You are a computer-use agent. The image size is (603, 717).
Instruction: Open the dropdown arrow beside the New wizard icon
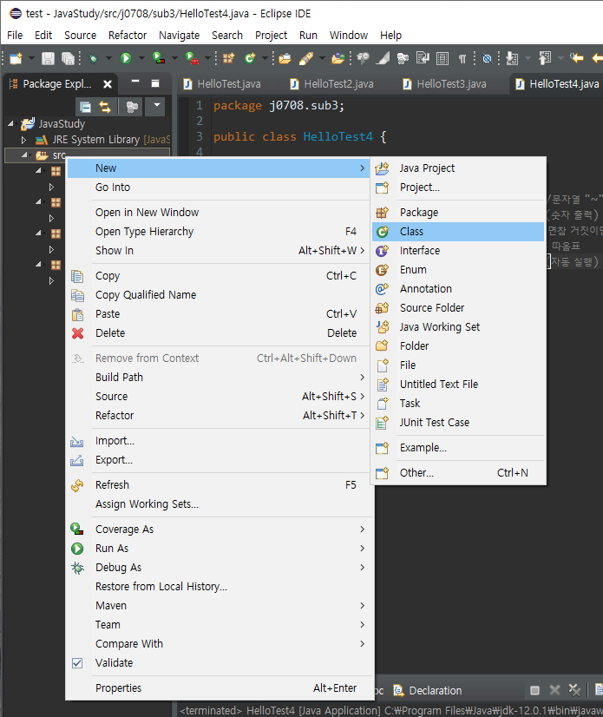(31, 58)
